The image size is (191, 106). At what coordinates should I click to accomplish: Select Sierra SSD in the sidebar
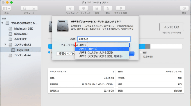tap(21, 34)
